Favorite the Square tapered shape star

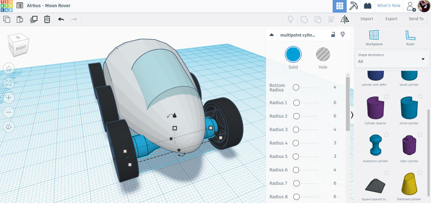pyautogui.click(x=386, y=172)
